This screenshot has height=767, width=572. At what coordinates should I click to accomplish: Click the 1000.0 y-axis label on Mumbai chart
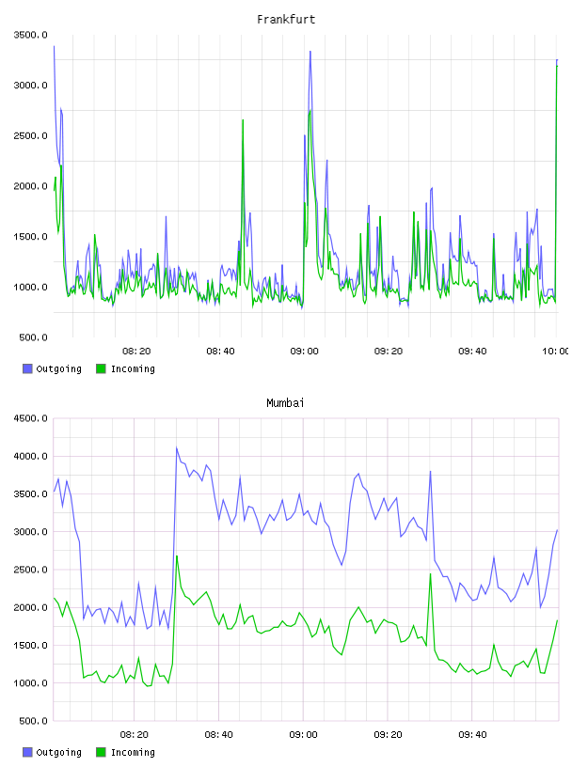[x=31, y=683]
